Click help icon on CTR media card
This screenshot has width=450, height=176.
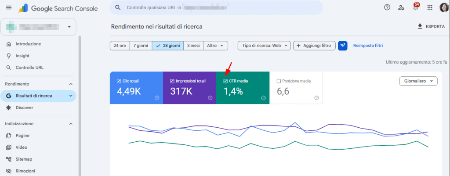pos(264,98)
